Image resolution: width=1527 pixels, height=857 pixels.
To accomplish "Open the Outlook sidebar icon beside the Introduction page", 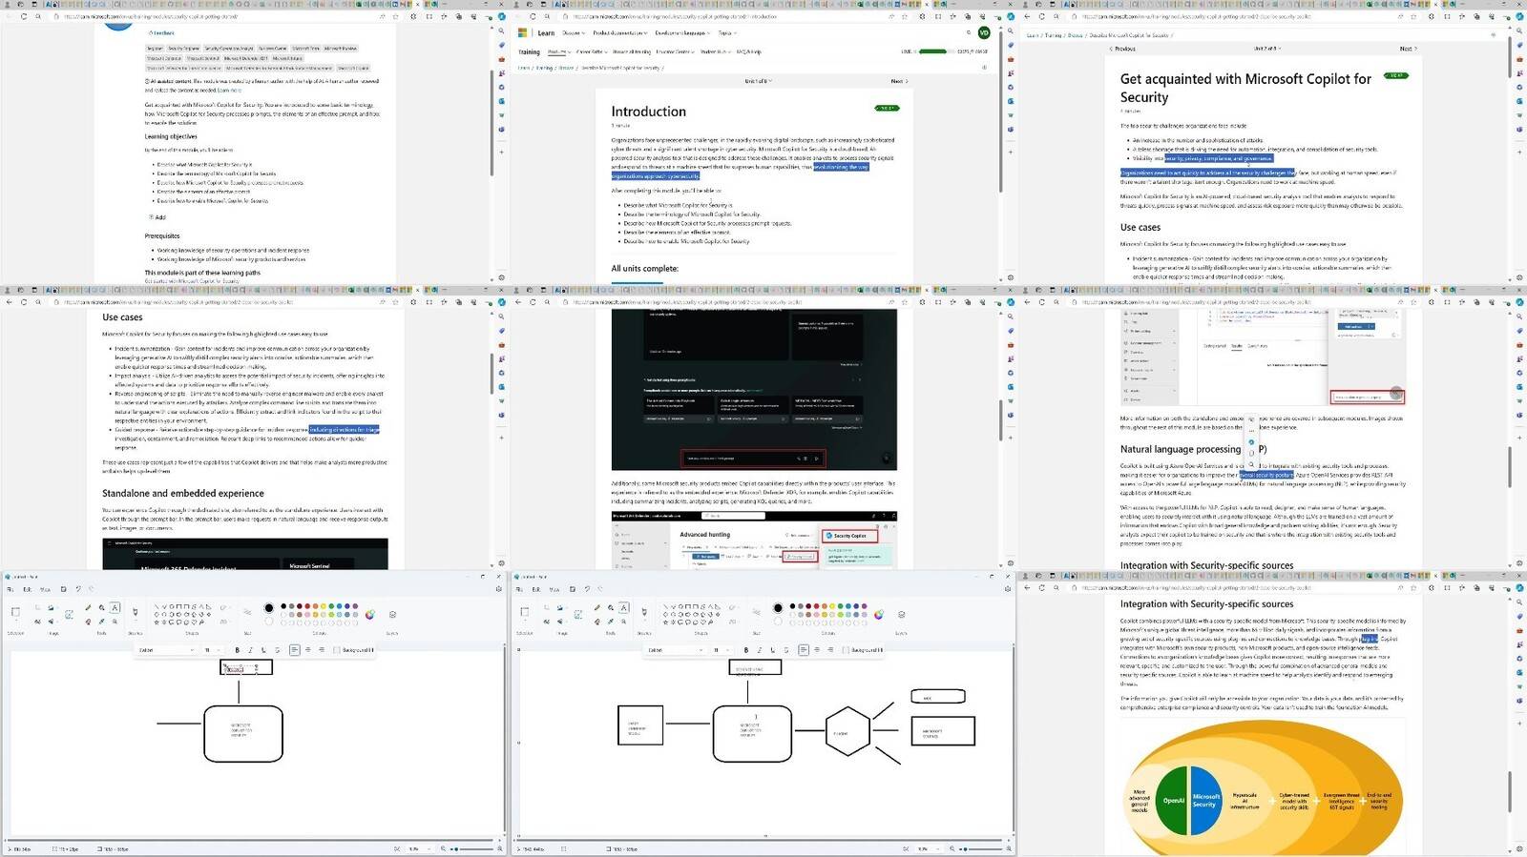I will (x=1011, y=100).
